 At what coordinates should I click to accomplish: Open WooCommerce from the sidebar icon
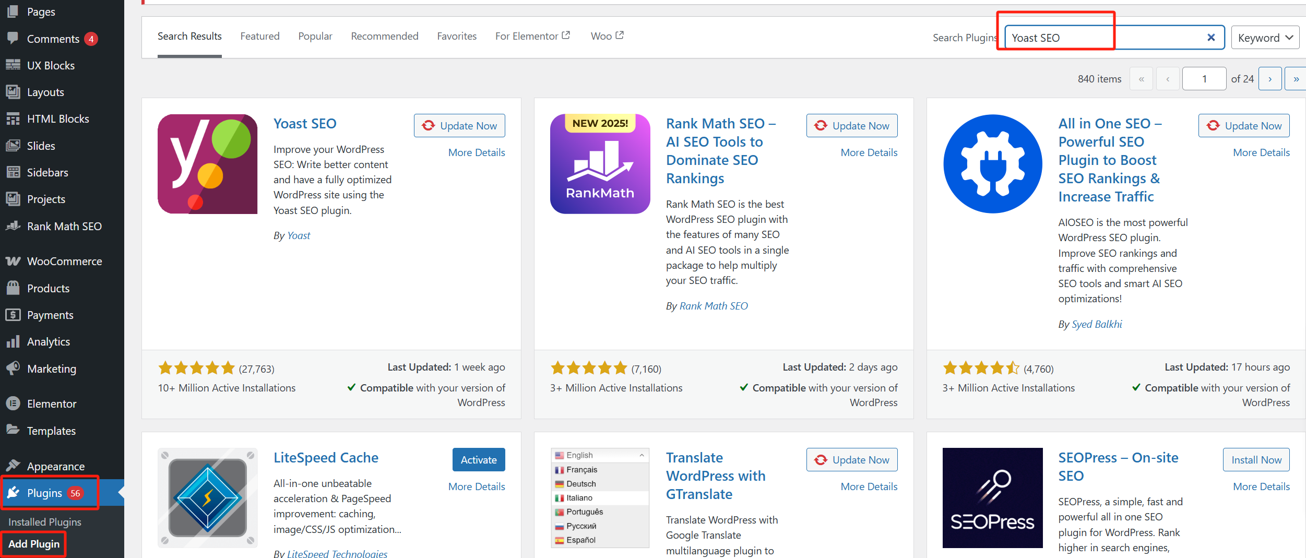[13, 261]
